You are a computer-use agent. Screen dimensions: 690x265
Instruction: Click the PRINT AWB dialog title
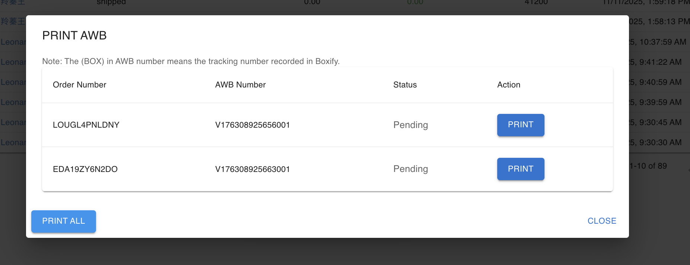coord(74,35)
